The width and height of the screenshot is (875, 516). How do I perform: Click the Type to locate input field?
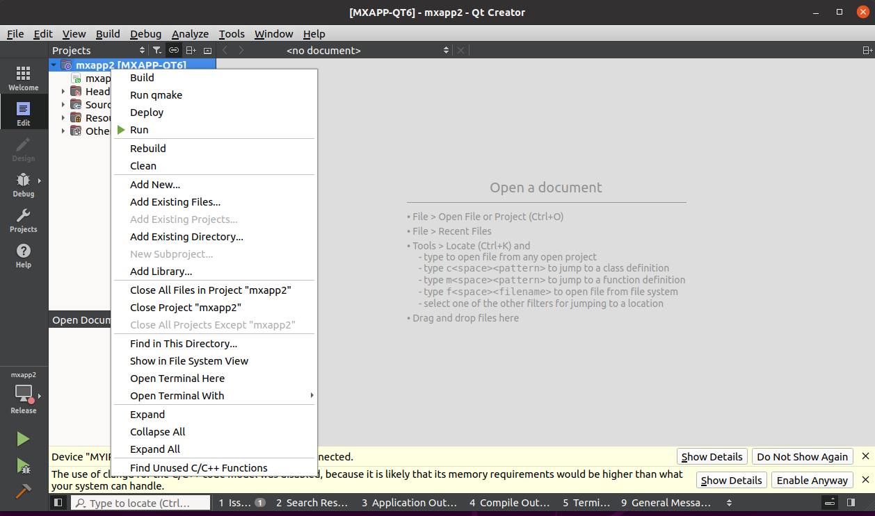[x=141, y=503]
